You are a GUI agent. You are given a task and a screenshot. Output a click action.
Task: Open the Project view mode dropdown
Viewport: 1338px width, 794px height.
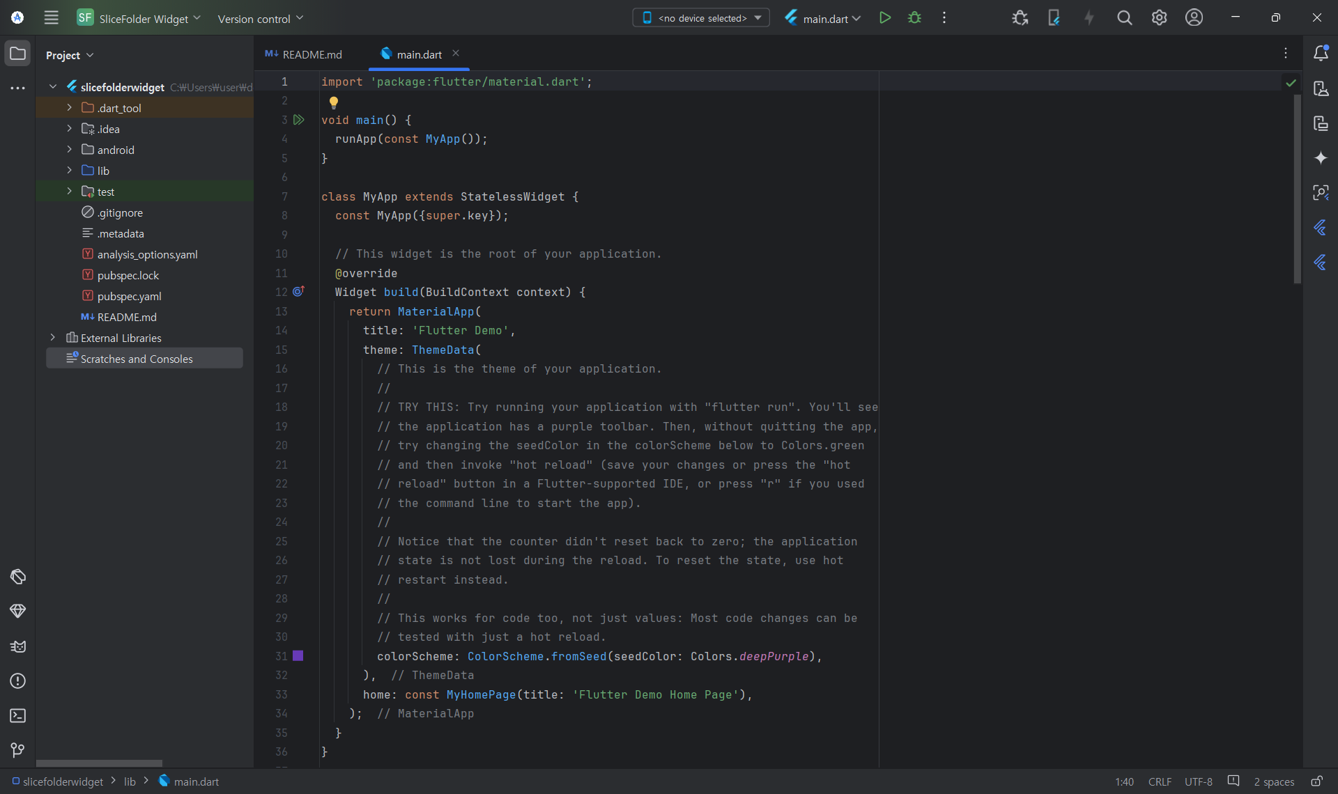pyautogui.click(x=70, y=55)
